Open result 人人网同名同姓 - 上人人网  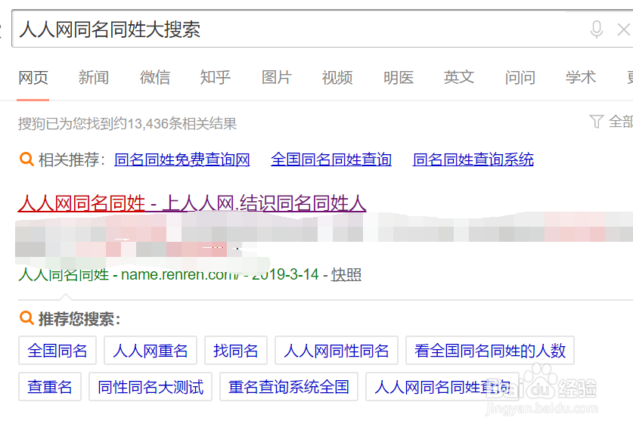pyautogui.click(x=192, y=203)
